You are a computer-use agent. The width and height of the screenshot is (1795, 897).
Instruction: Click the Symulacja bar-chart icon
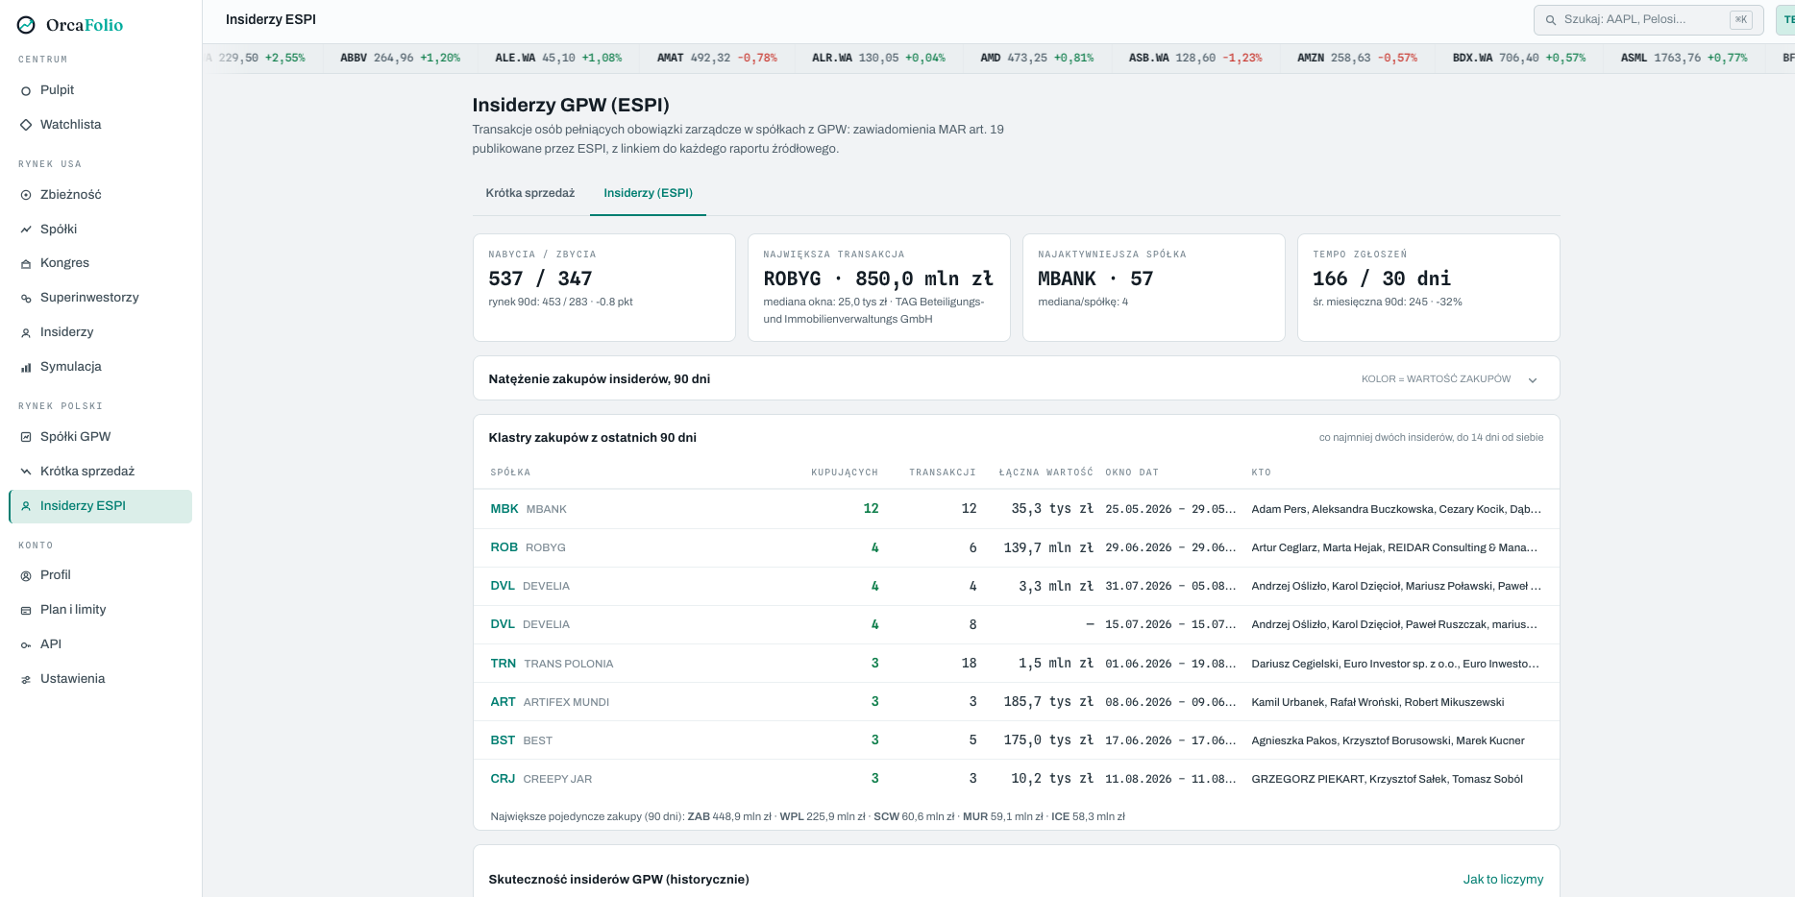[26, 367]
